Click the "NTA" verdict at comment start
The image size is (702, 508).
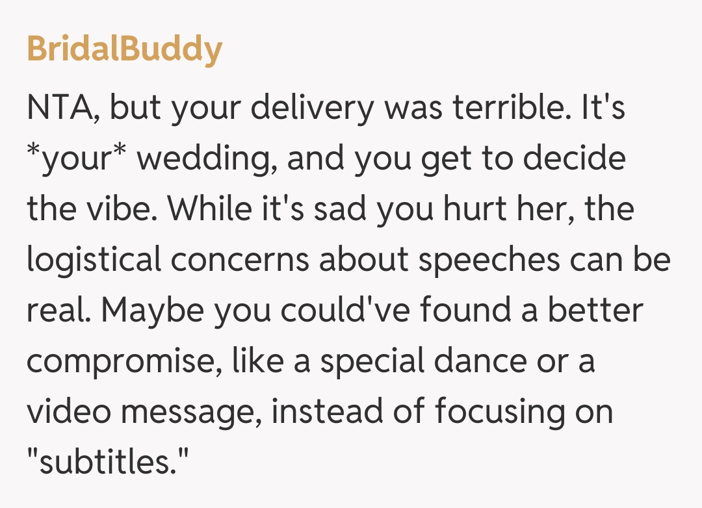coord(60,107)
